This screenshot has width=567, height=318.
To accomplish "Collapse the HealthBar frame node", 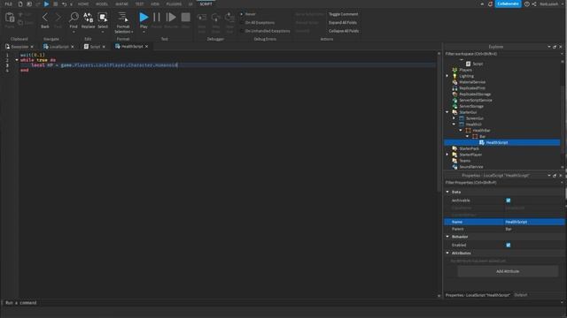I will click(x=461, y=130).
